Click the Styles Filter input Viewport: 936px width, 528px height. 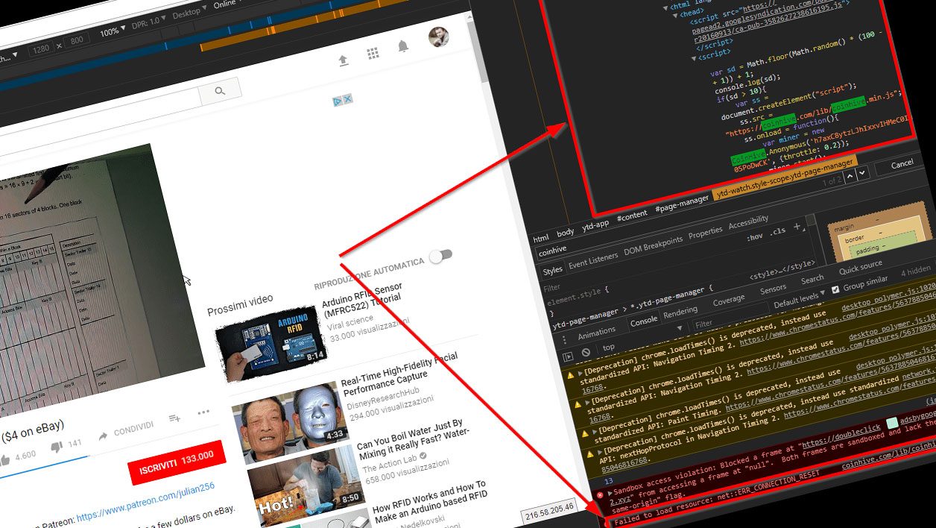[x=552, y=287]
